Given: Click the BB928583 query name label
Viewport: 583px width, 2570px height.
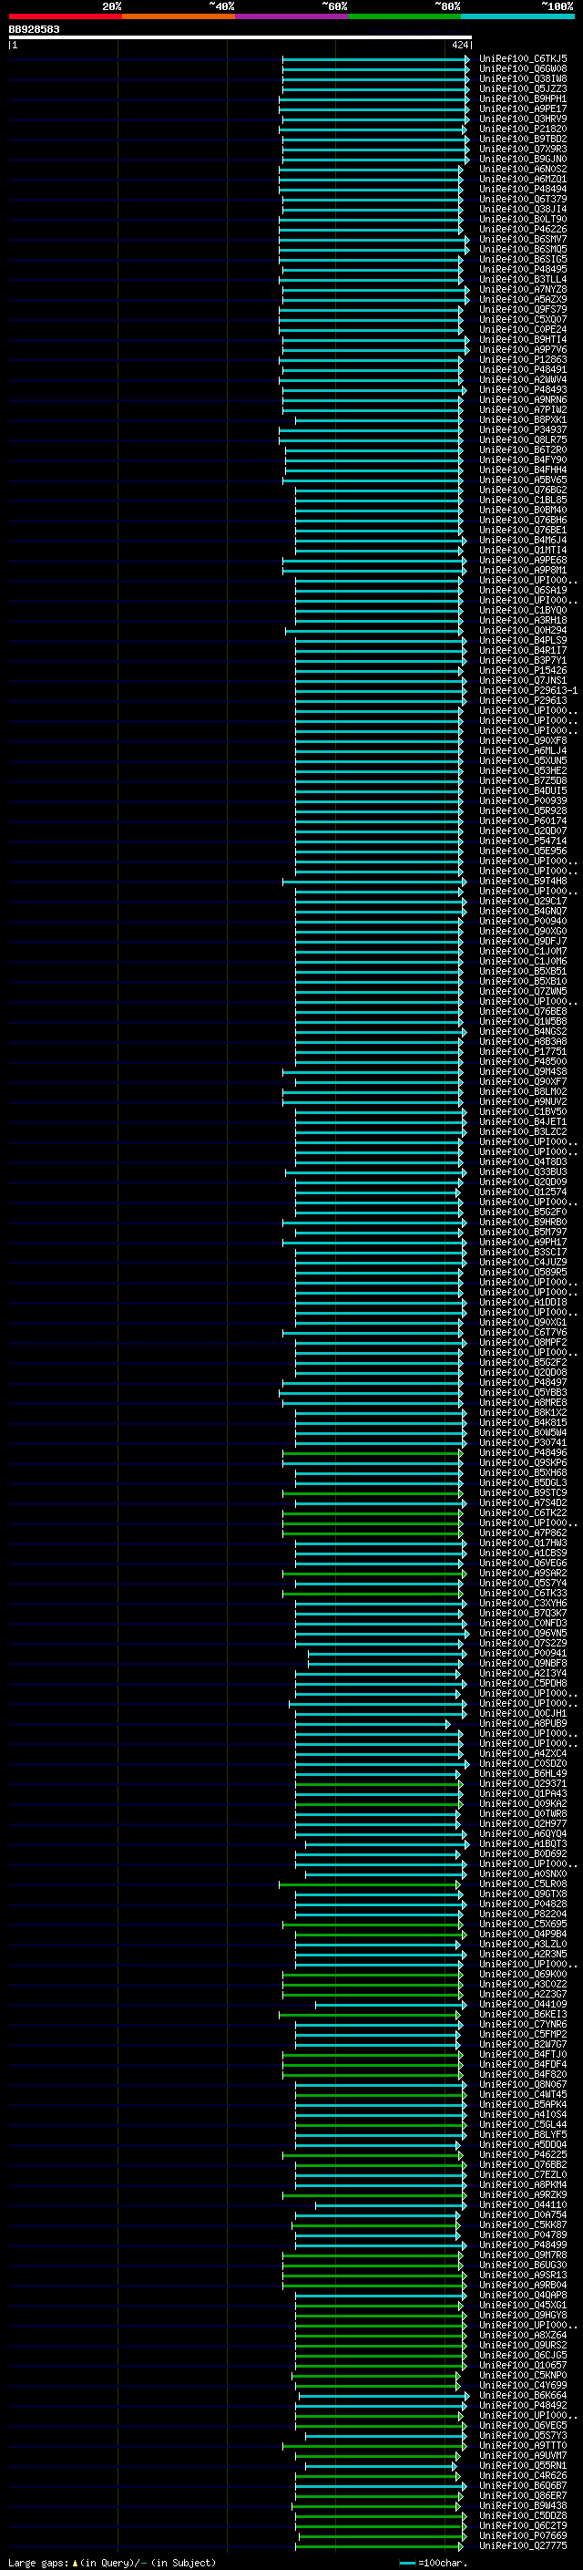Looking at the screenshot, I should pyautogui.click(x=34, y=29).
